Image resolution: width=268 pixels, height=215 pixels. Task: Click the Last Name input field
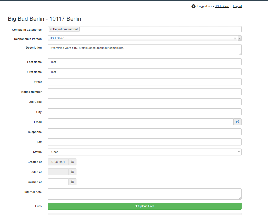[x=144, y=62]
